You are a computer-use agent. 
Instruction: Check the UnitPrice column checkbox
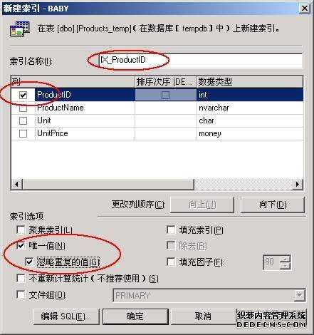(x=23, y=133)
